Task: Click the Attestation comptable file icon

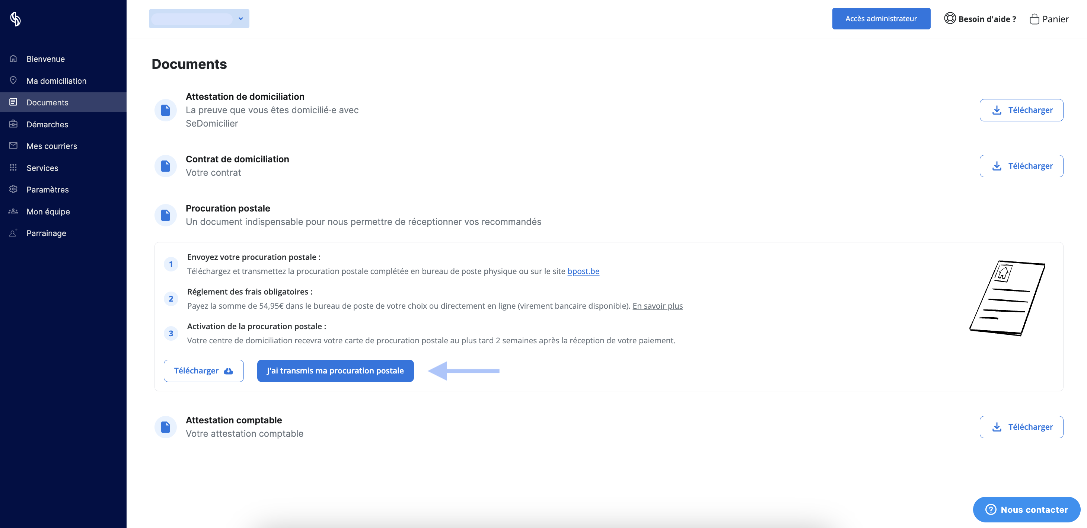Action: tap(165, 427)
